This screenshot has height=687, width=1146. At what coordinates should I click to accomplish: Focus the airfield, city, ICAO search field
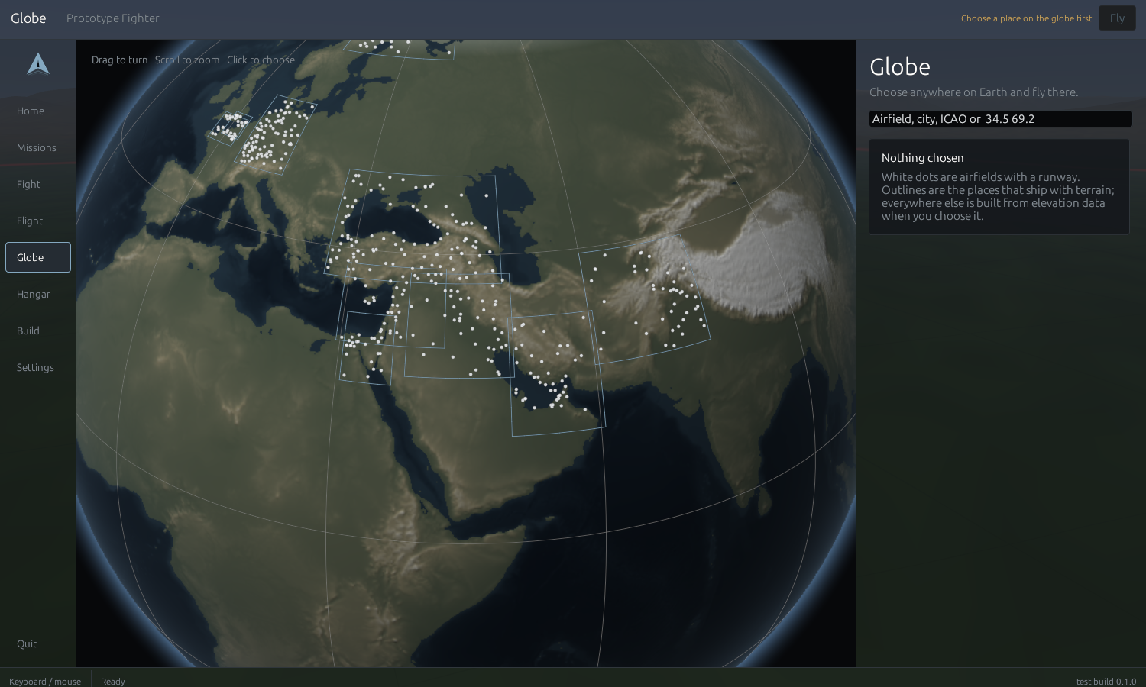pos(1001,119)
